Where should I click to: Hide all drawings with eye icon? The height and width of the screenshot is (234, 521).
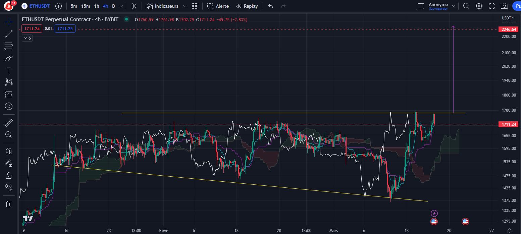coord(9,186)
